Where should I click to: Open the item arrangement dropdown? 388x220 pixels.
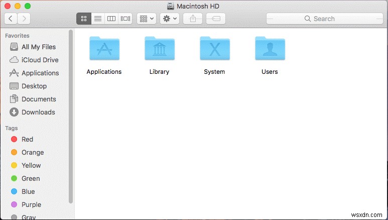pyautogui.click(x=147, y=19)
